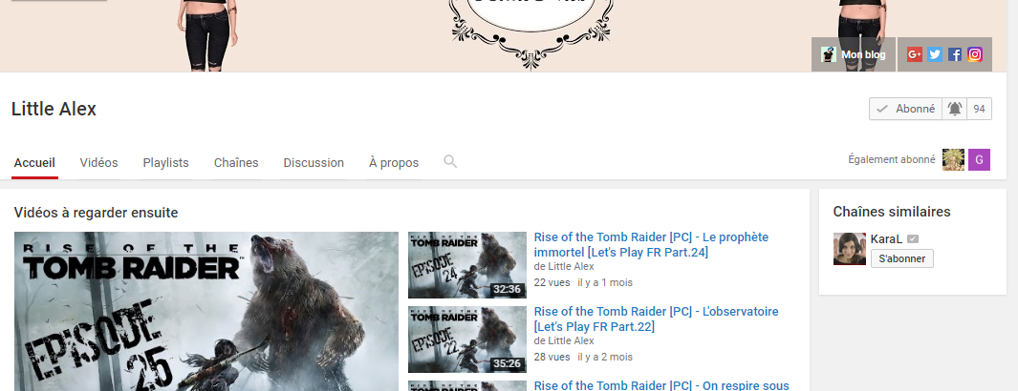
Task: Open Le prophète immortel Part.24 video title
Action: (651, 245)
